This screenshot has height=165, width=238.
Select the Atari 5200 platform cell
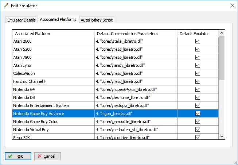pos(53,49)
